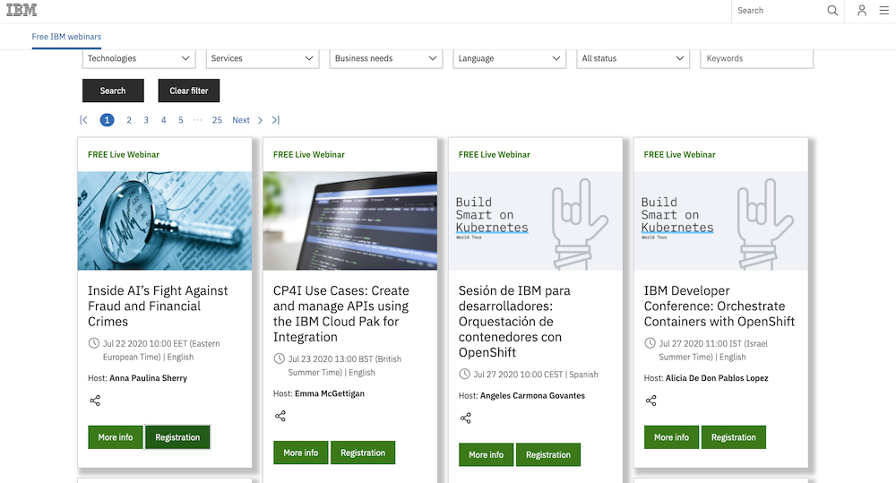Open title Sesión de IBM para desarrolladores
The height and width of the screenshot is (483, 896).
[514, 321]
